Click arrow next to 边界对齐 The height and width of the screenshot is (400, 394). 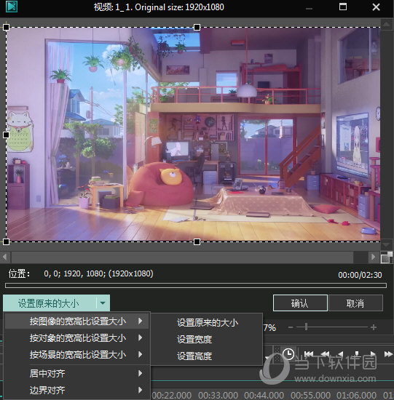(x=140, y=390)
